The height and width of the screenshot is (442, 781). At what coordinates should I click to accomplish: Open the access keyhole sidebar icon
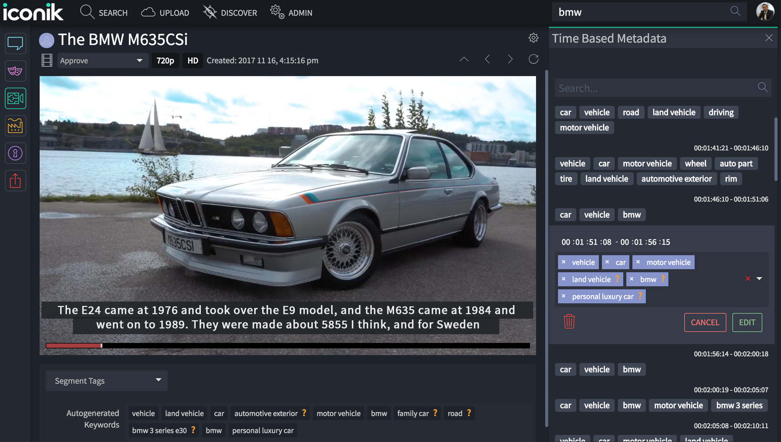[x=16, y=153]
